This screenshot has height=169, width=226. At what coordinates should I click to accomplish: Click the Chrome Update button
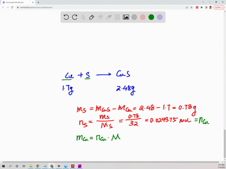point(219,8)
